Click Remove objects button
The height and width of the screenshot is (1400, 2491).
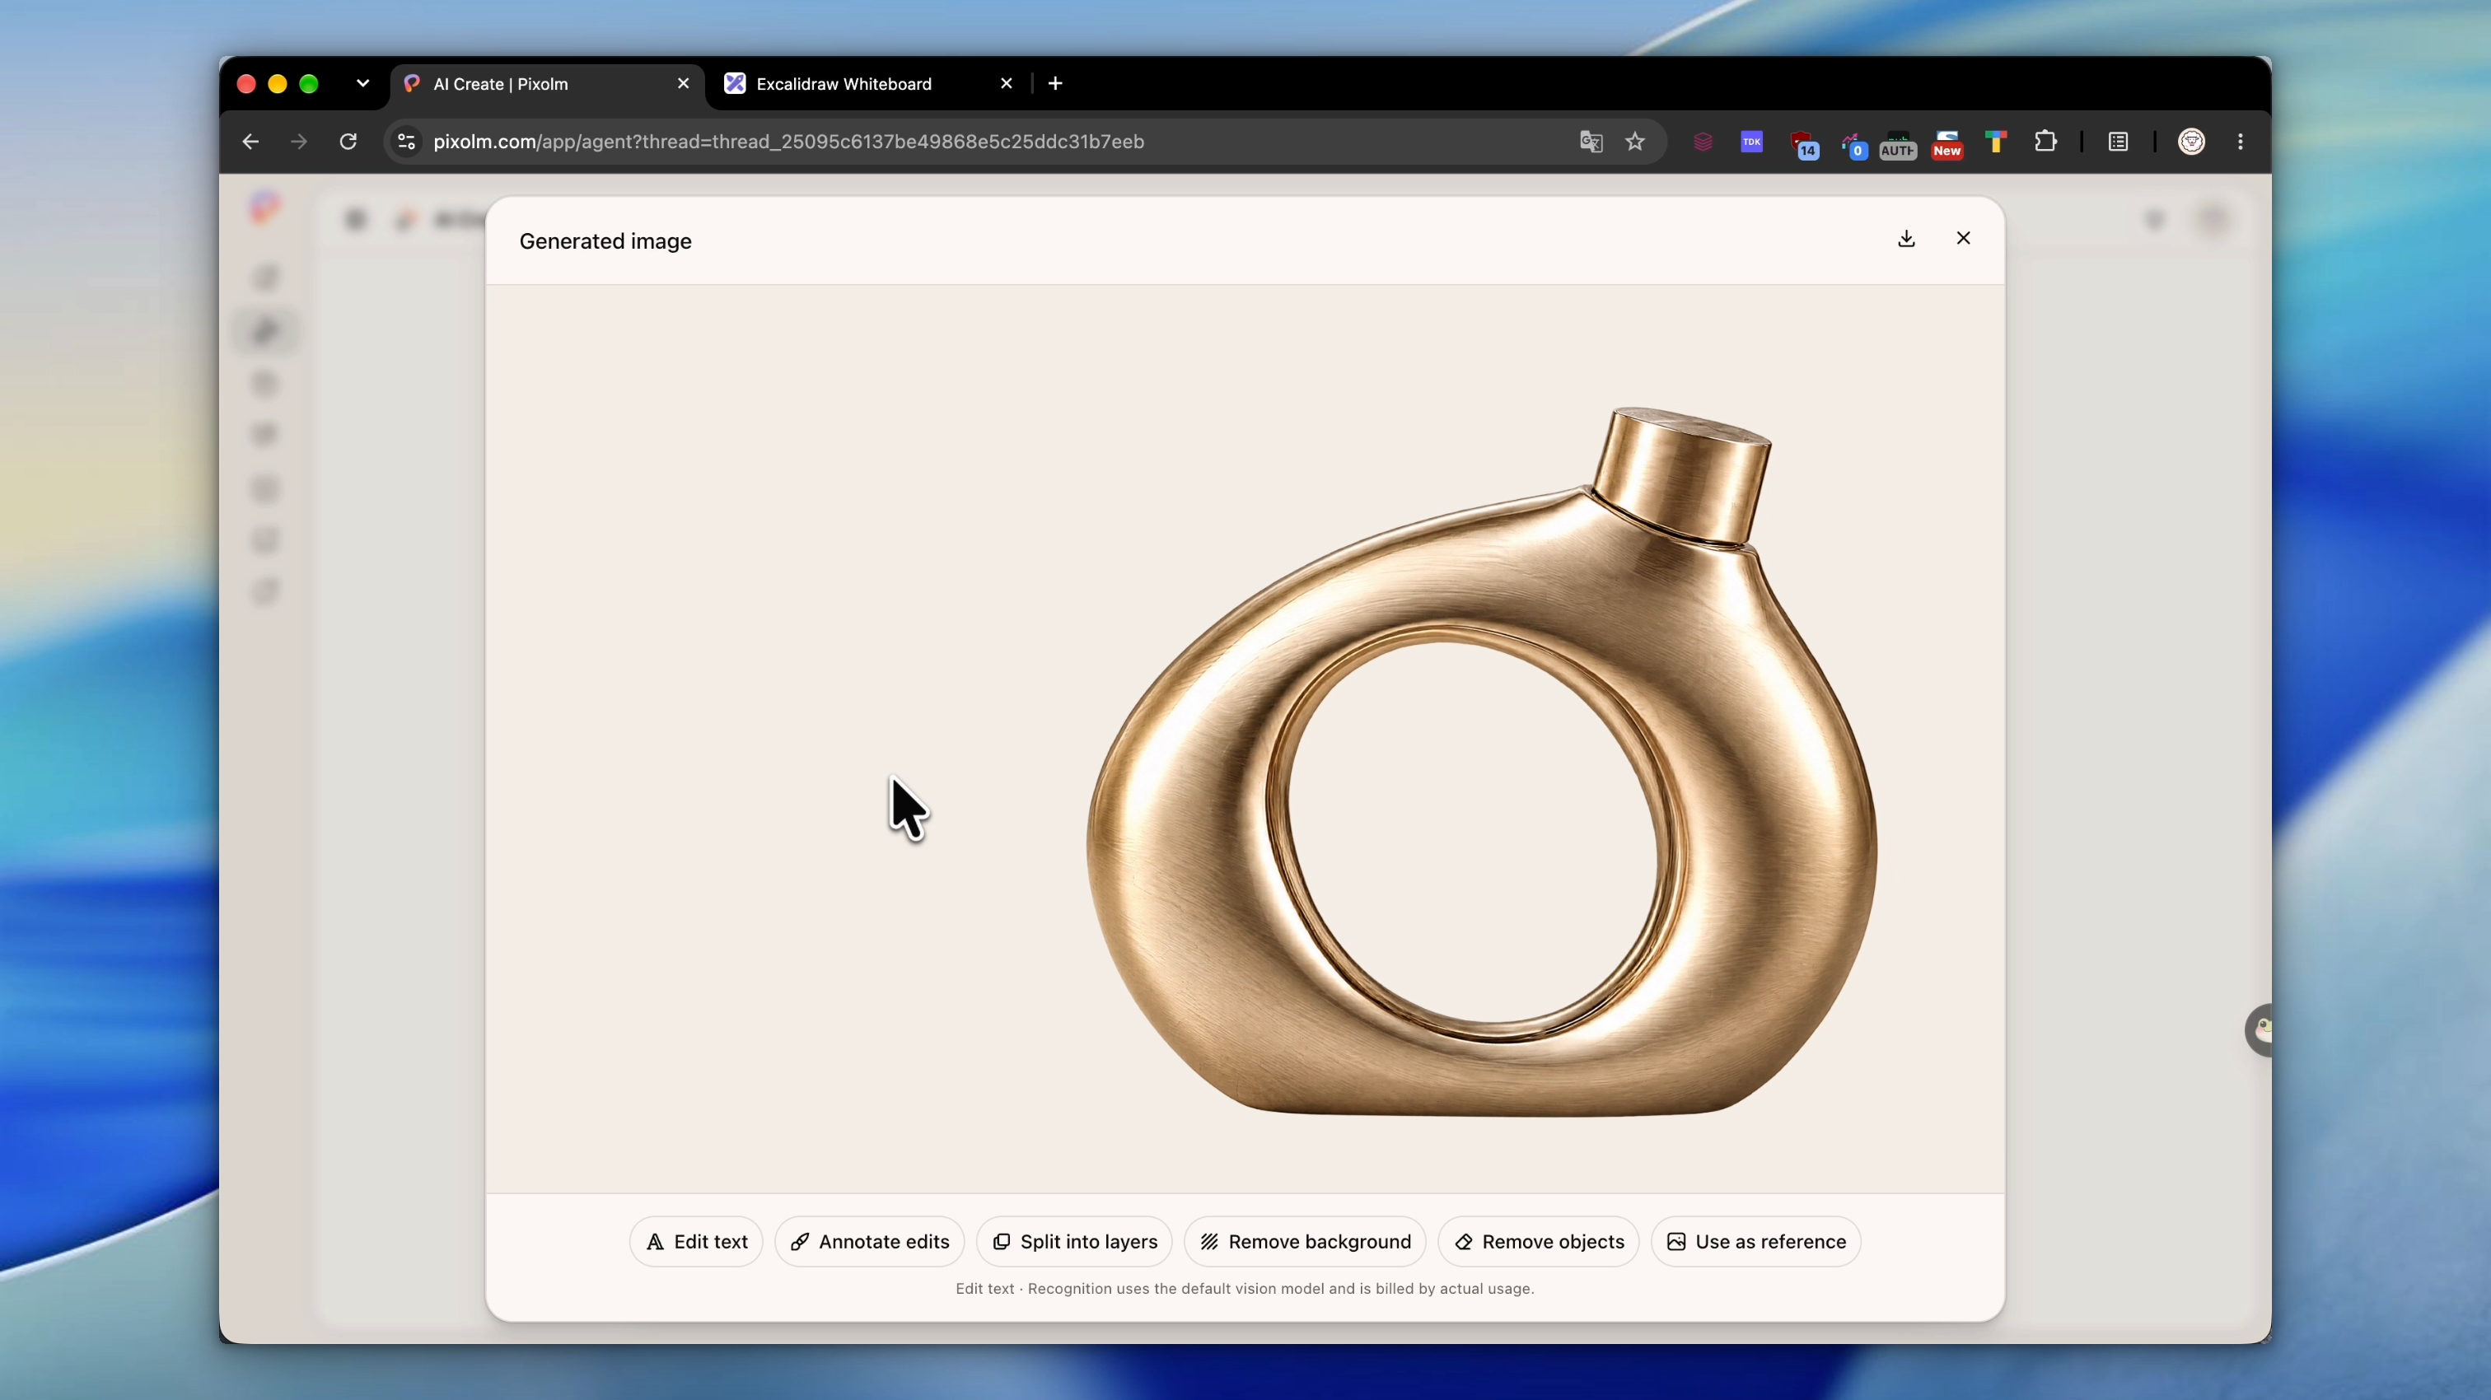1539,1241
